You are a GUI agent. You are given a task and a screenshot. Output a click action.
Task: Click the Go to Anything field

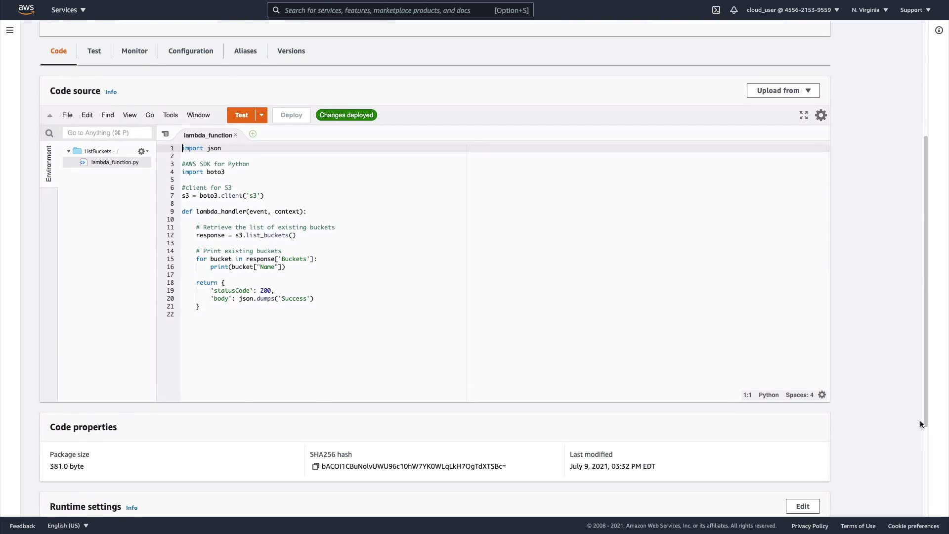pos(107,133)
